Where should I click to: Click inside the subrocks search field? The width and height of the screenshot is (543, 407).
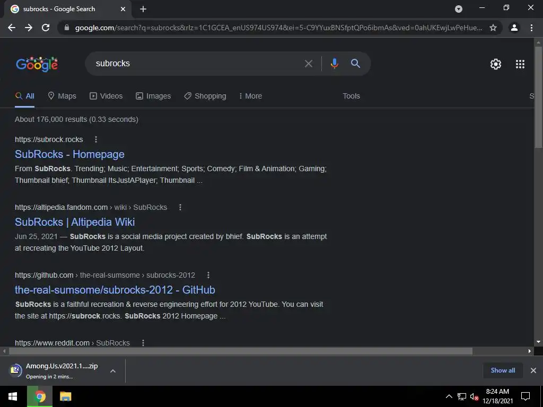[x=194, y=64]
